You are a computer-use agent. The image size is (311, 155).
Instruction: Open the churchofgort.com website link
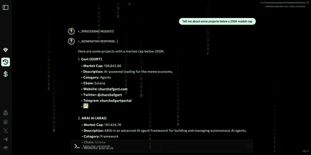pyautogui.click(x=113, y=89)
